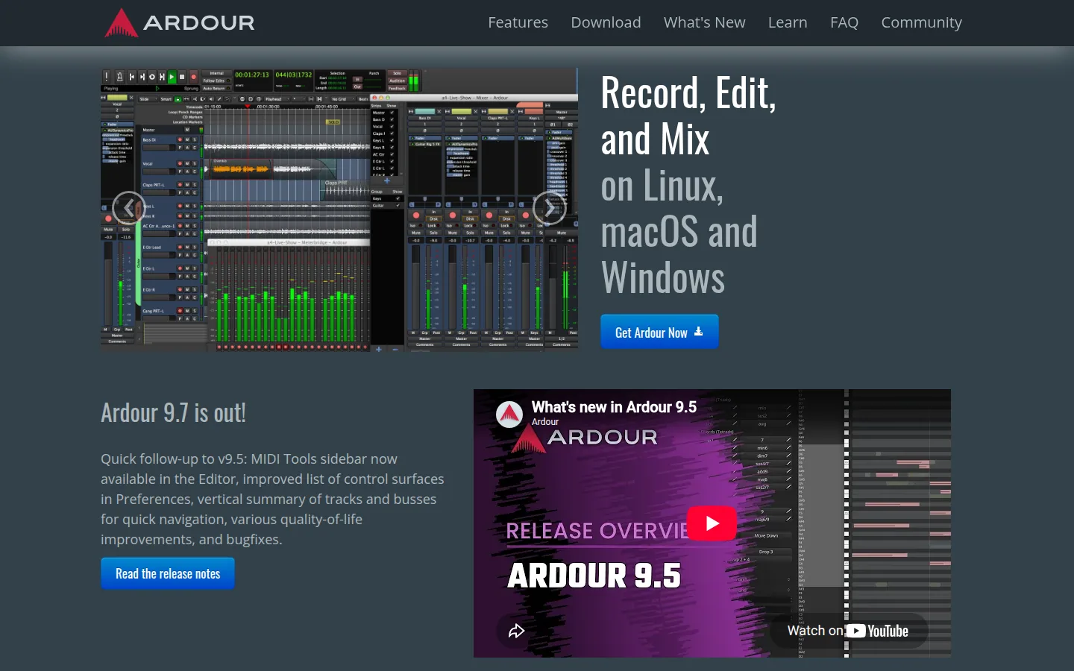Click the Get Ardour Now button
Viewport: 1074px width, 671px height.
coord(659,332)
